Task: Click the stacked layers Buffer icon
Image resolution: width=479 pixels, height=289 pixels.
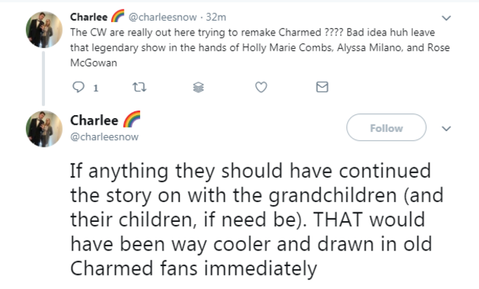Action: tap(198, 88)
